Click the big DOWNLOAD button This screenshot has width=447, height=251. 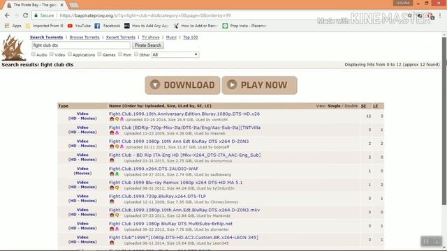pyautogui.click(x=182, y=85)
